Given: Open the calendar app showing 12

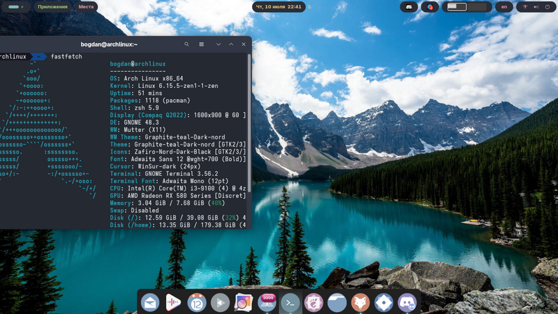Looking at the screenshot, I should pos(197,303).
